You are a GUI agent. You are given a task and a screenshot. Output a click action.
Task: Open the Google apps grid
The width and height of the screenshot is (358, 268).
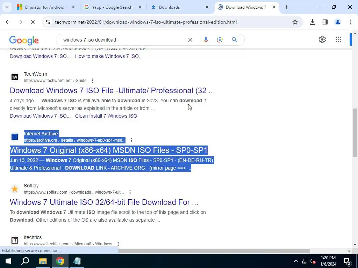coord(338,39)
